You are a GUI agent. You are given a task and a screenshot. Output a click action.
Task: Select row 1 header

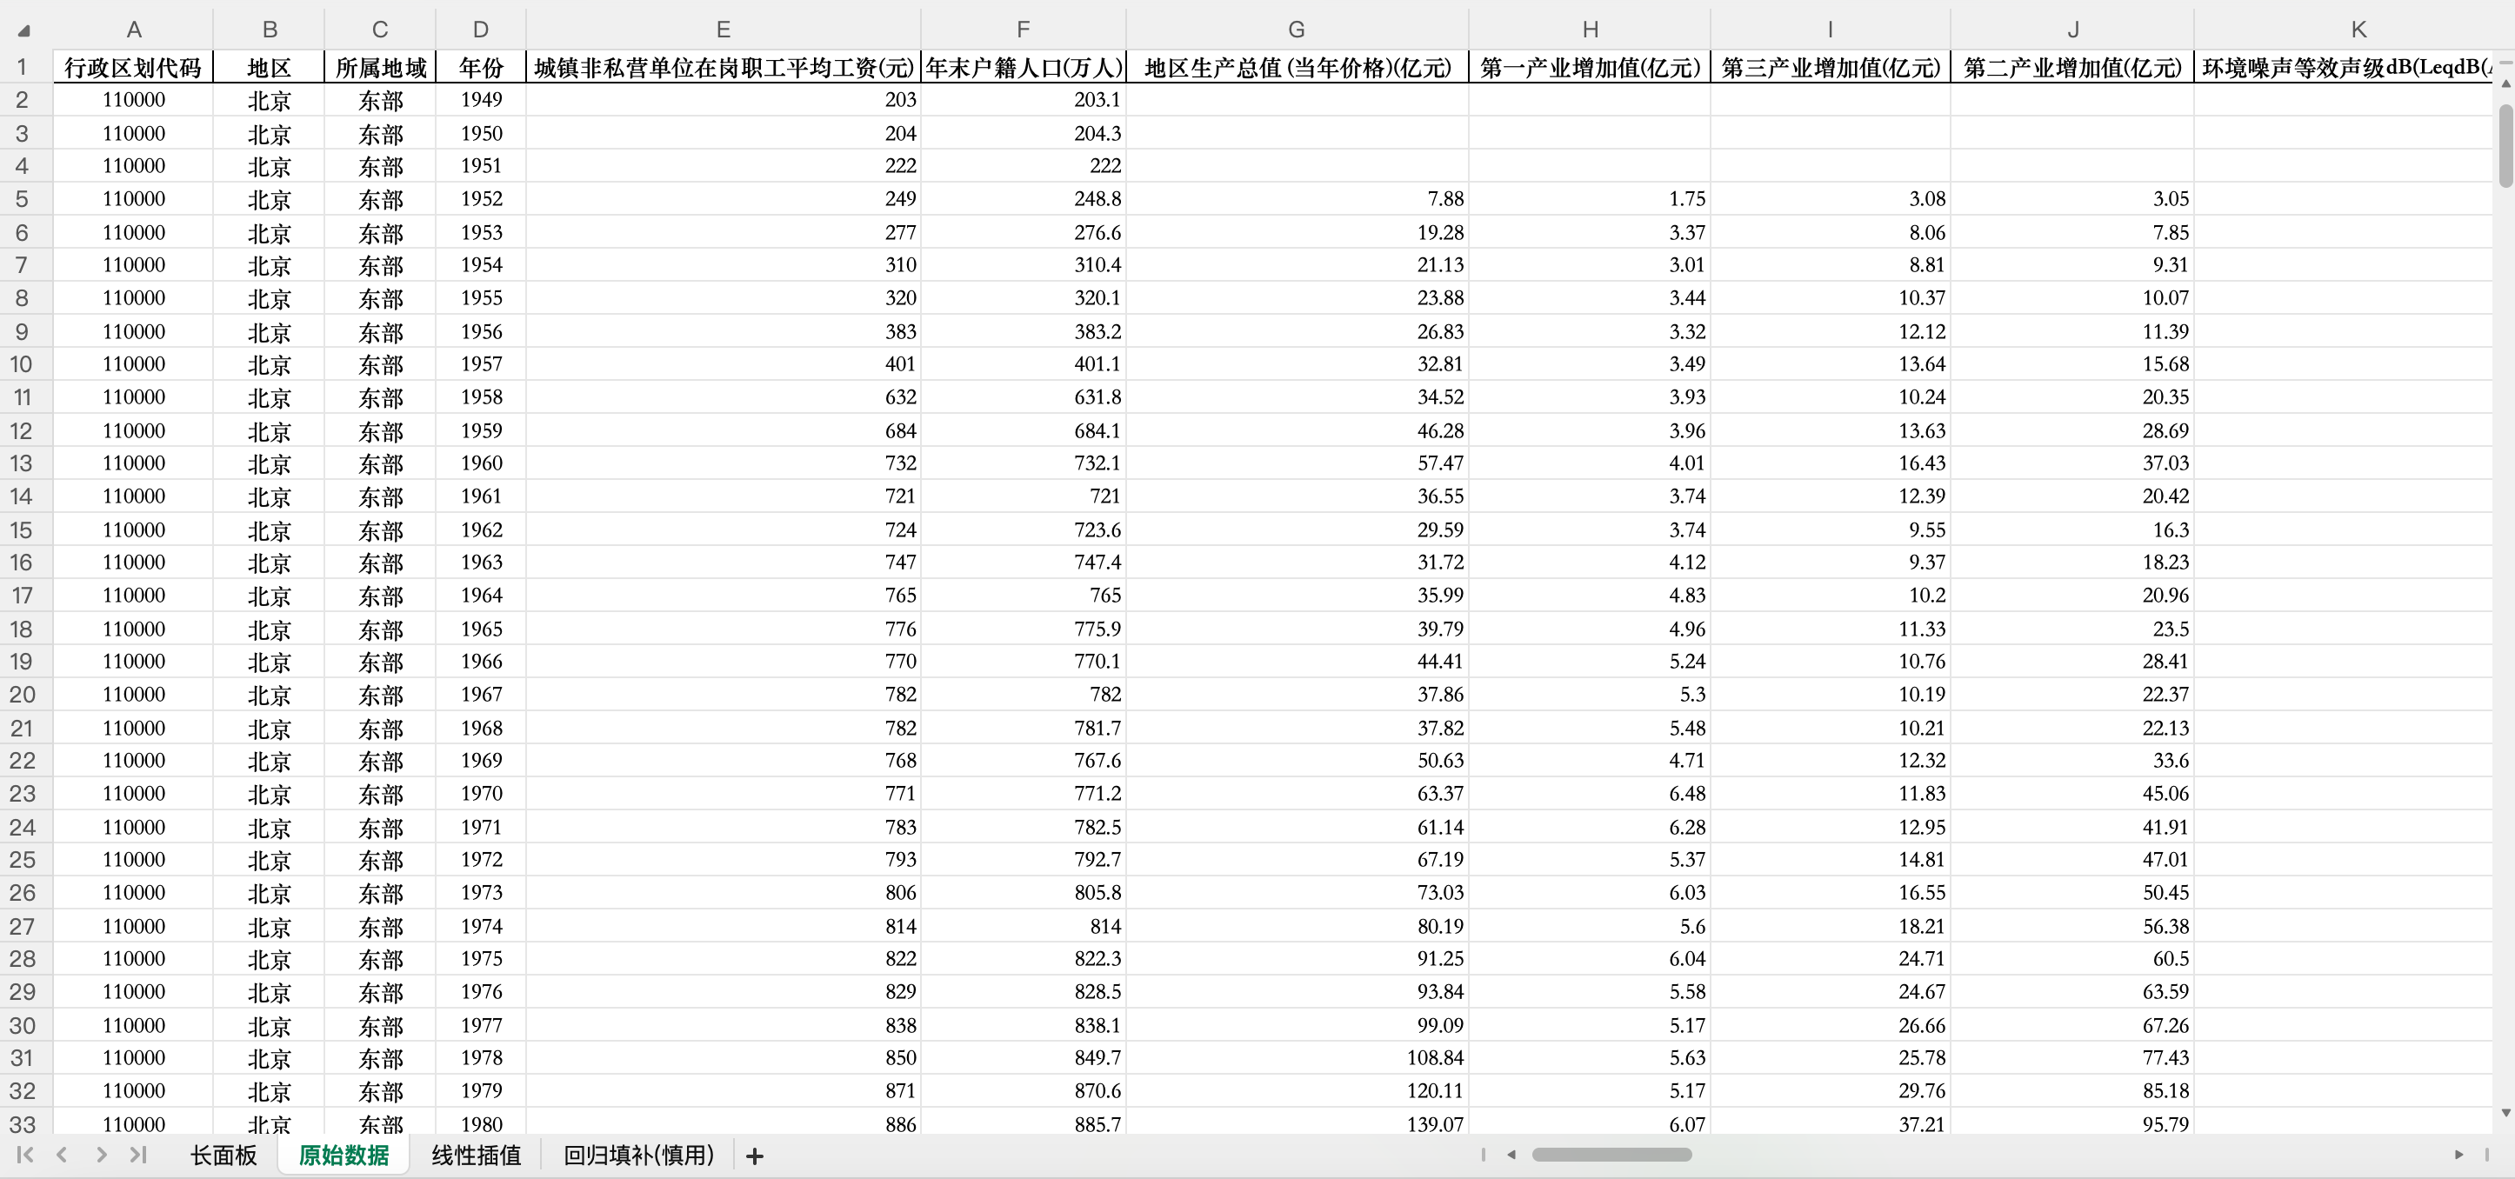(23, 66)
